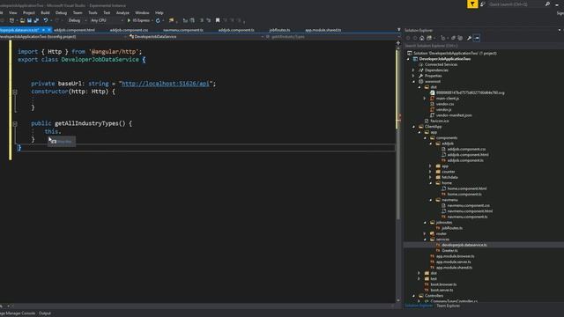564x317 pixels.
Task: Click the Home icon in Solution Explorer toolbar
Action: [422, 38]
